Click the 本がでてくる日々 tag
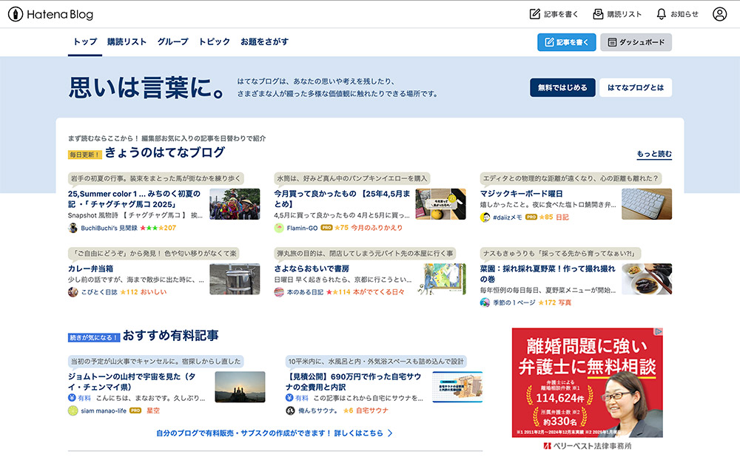Image resolution: width=740 pixels, height=463 pixels. [378, 292]
